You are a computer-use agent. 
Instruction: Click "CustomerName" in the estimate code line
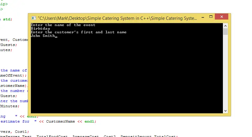[59, 121]
